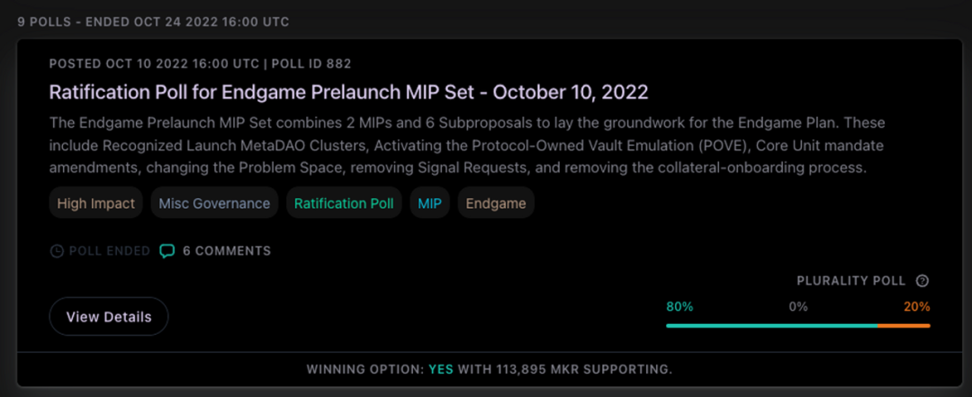Screen dimensions: 972x397
Task: Click the speech bubble comments icon
Action: 166,251
